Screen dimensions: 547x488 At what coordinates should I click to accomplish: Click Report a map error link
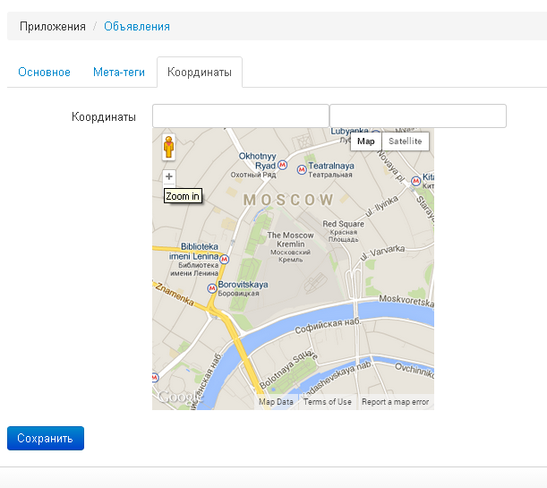[x=395, y=402]
